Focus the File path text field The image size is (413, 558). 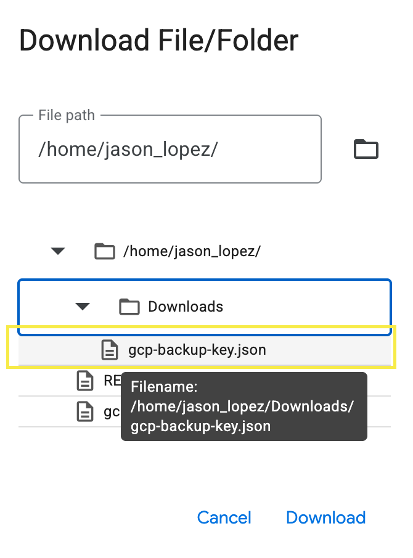pyautogui.click(x=170, y=150)
